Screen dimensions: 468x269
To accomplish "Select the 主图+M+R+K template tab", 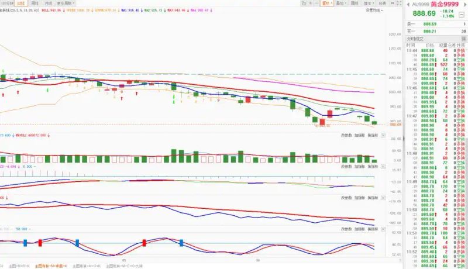I will pyautogui.click(x=19, y=266).
